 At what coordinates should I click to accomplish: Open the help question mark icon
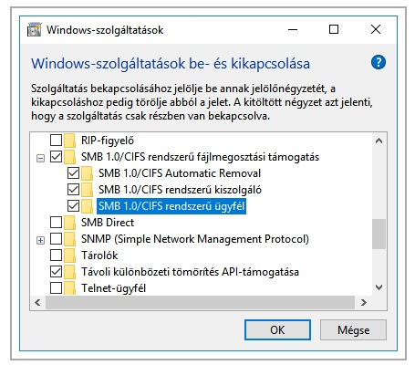coord(379,62)
